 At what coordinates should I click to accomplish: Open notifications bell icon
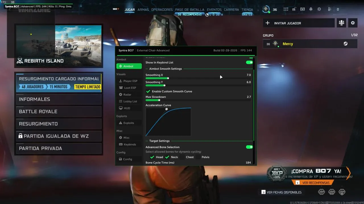tap(311, 9)
